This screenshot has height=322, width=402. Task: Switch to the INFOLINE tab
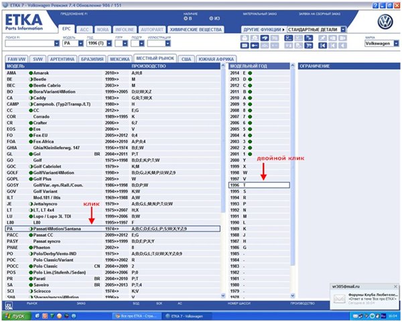(x=125, y=29)
